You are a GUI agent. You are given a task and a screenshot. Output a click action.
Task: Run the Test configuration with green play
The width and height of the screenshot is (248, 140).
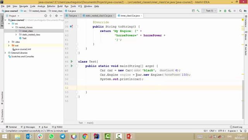click(220, 11)
